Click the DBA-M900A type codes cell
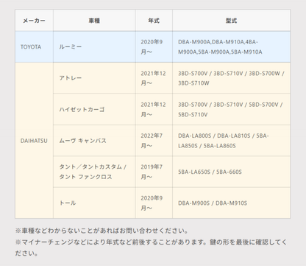306x266 pixels. coord(231,46)
